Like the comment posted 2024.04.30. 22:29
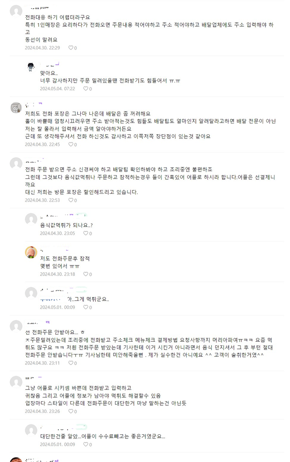Image resolution: width=290 pixels, height=462 pixels. [71, 48]
